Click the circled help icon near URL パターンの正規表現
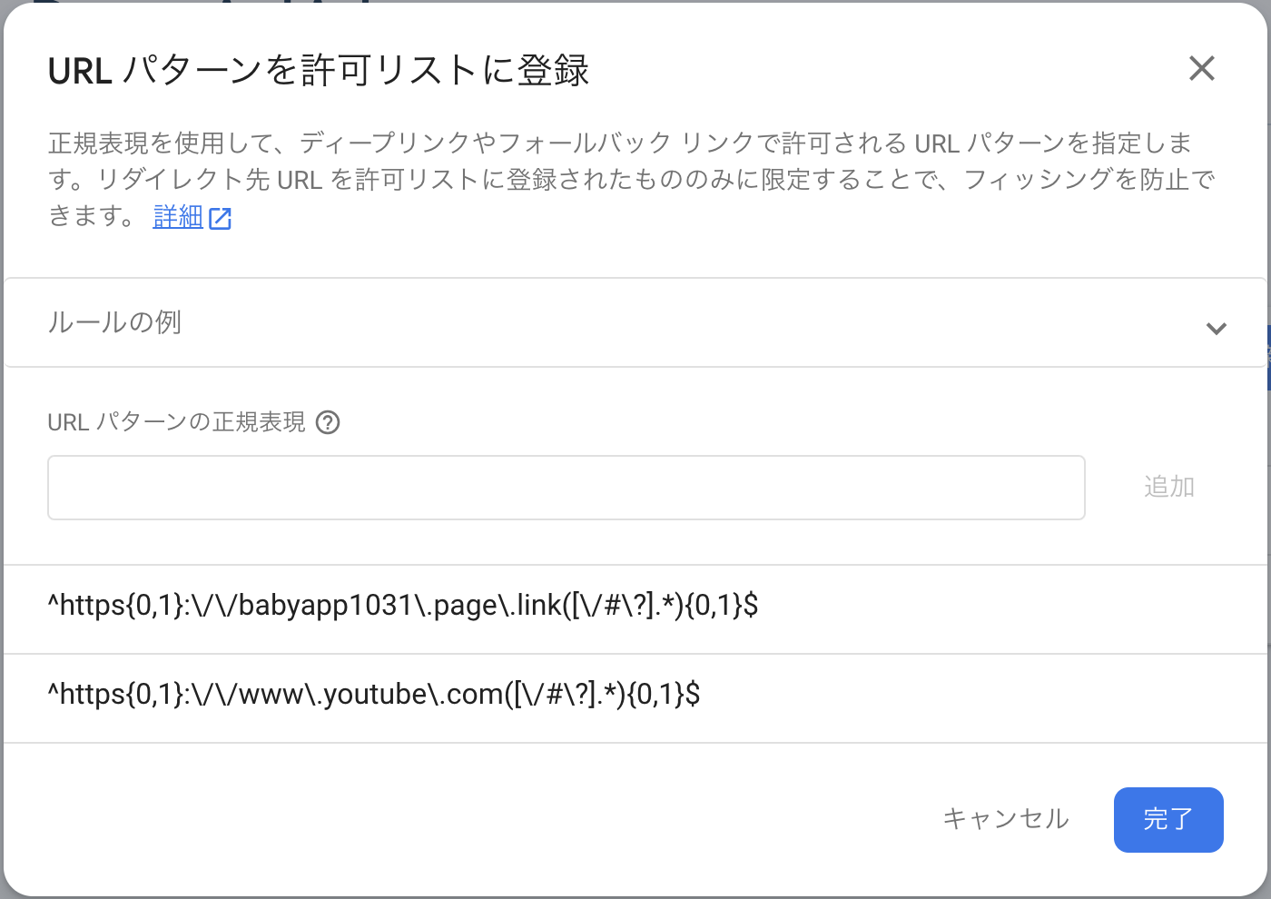Viewport: 1271px width, 899px height. point(329,422)
